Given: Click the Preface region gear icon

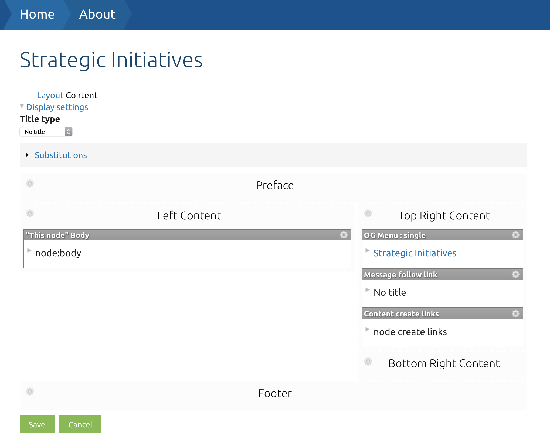Looking at the screenshot, I should pyautogui.click(x=30, y=183).
